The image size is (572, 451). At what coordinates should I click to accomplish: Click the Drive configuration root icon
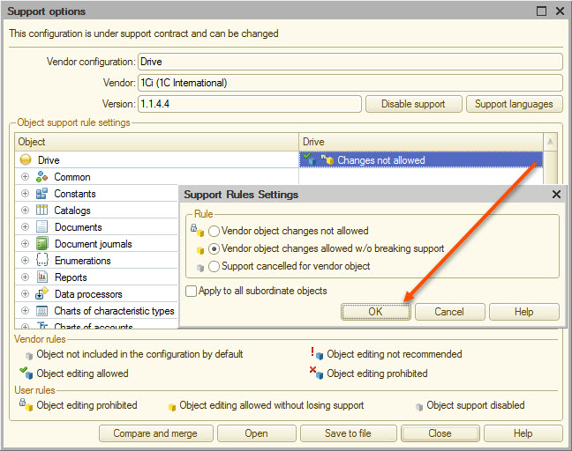26,159
